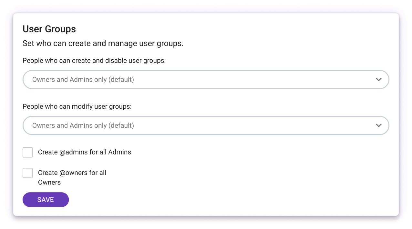412x229 pixels.
Task: Click the Create @admins for all Admins text
Action: coord(85,152)
